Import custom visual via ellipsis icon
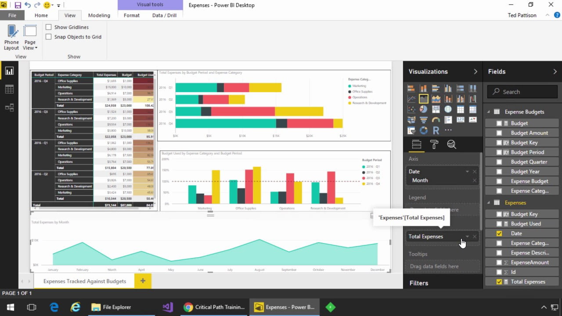The image size is (562, 316). pyautogui.click(x=448, y=130)
